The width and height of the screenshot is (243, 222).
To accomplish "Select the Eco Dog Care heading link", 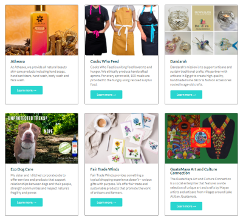I will point(22,169).
